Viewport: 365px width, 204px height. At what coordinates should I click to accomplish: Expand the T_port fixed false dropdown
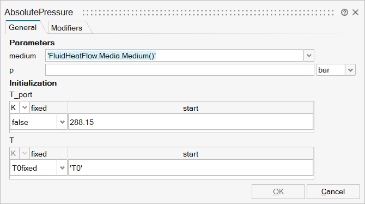tap(62, 122)
